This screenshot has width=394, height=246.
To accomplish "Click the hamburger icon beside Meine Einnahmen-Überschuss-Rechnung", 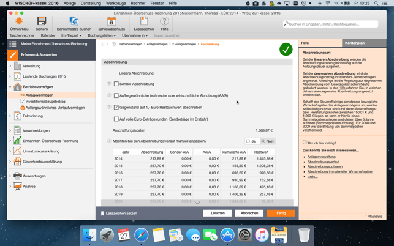I will (x=13, y=44).
